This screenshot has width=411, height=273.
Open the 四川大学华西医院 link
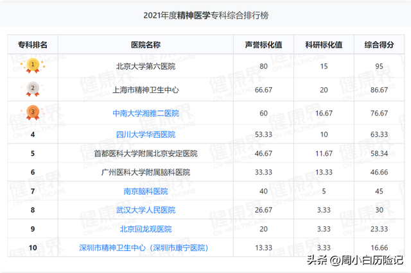tap(146, 135)
